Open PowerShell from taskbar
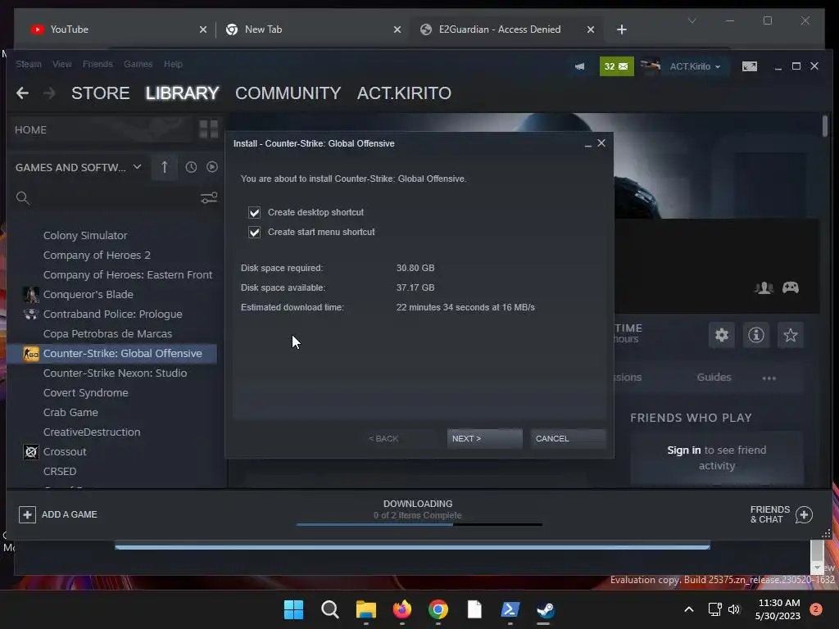This screenshot has width=839, height=629. point(510,609)
